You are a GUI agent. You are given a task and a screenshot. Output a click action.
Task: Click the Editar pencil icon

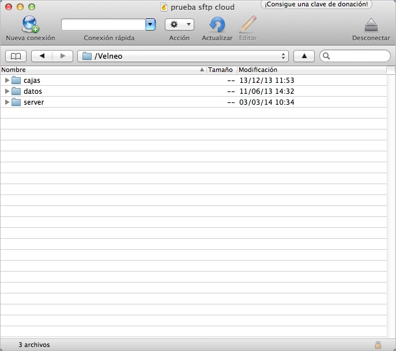pos(248,25)
